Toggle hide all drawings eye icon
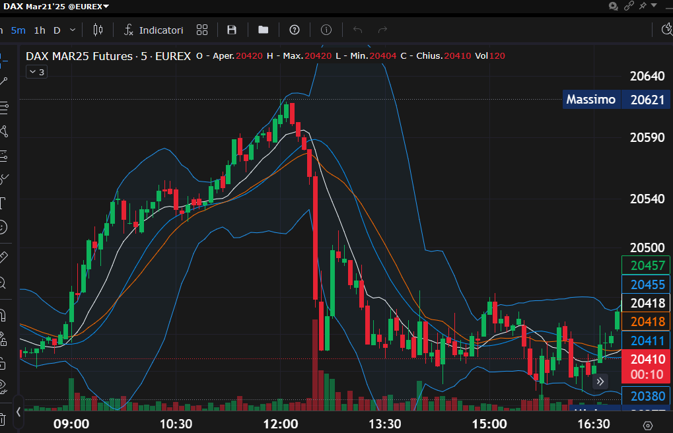Screen dimensions: 673x433 3,384
